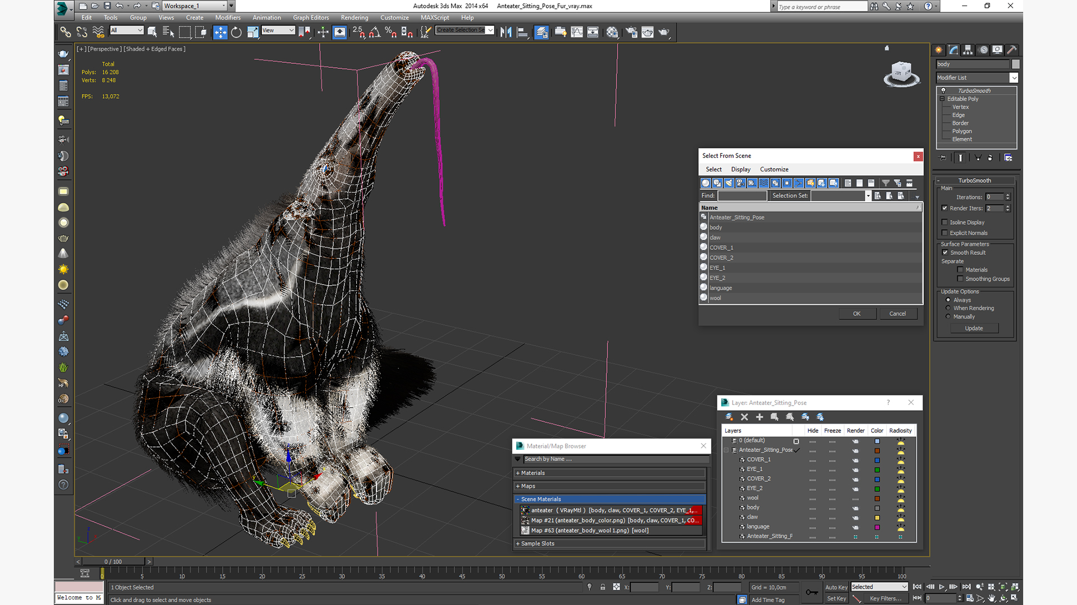Screen dimensions: 1077x605
Task: Toggle the Rectangular Selection Region tool
Action: (185, 32)
